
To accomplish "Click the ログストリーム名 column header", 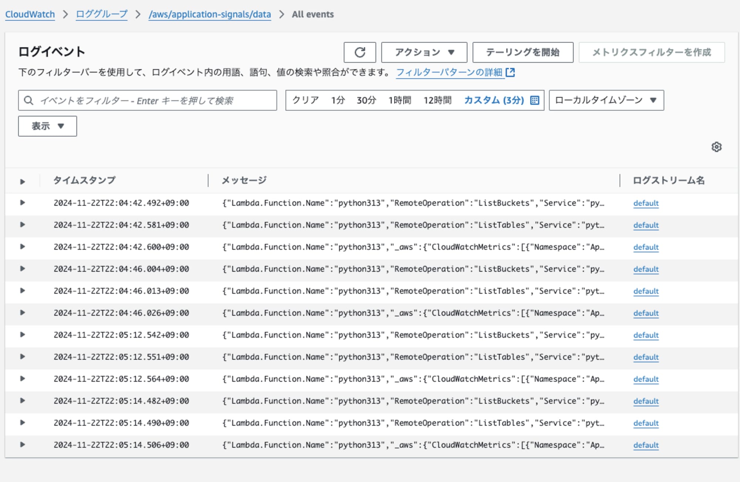I will (x=669, y=180).
